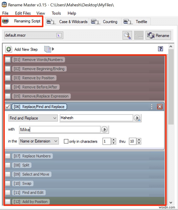Open the Name or Extension dropdown
The height and width of the screenshot is (210, 178).
pyautogui.click(x=39, y=141)
